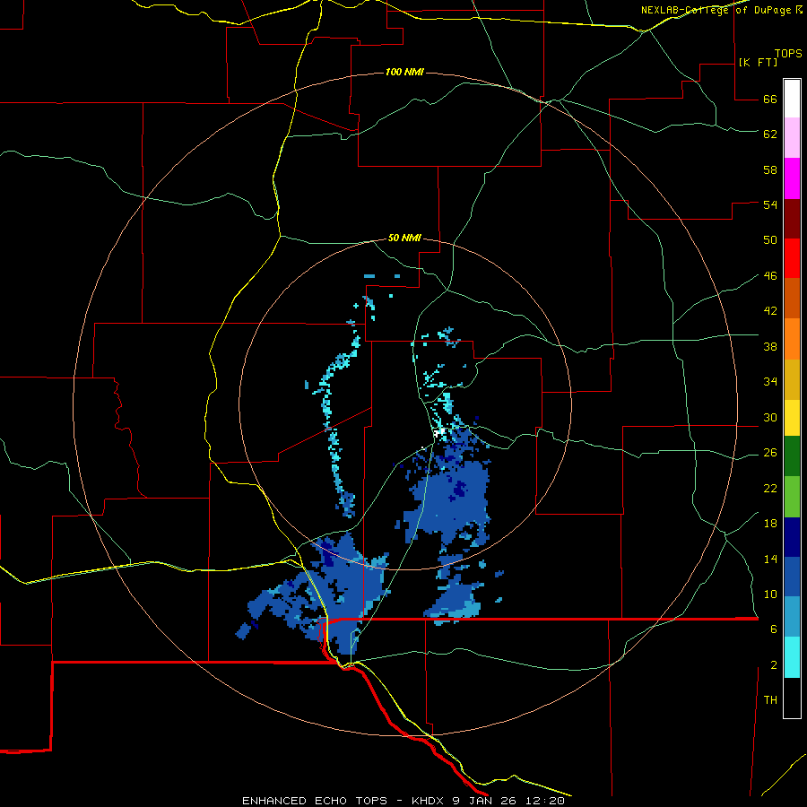Select the dark green legend swatch
This screenshot has width=807, height=807.
[x=792, y=456]
